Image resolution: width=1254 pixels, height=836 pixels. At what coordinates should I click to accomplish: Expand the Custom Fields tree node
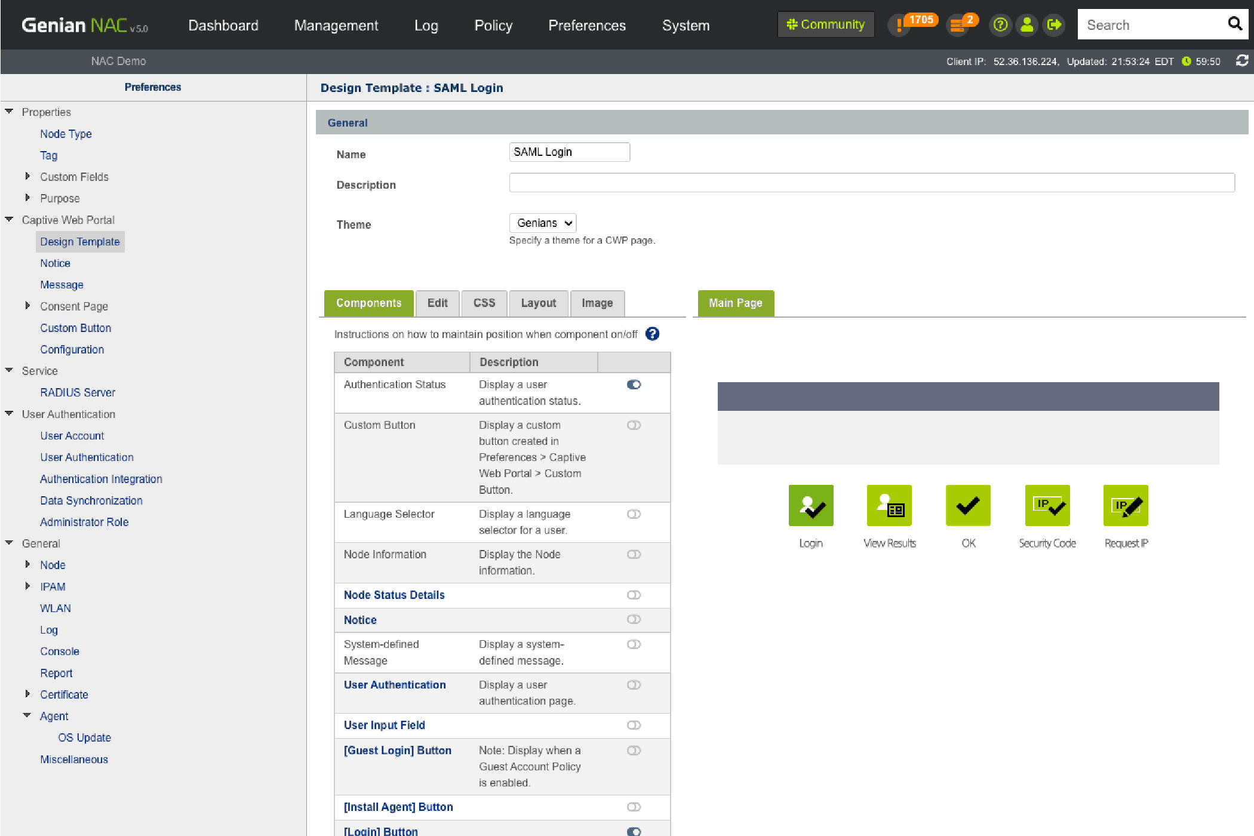(x=27, y=177)
